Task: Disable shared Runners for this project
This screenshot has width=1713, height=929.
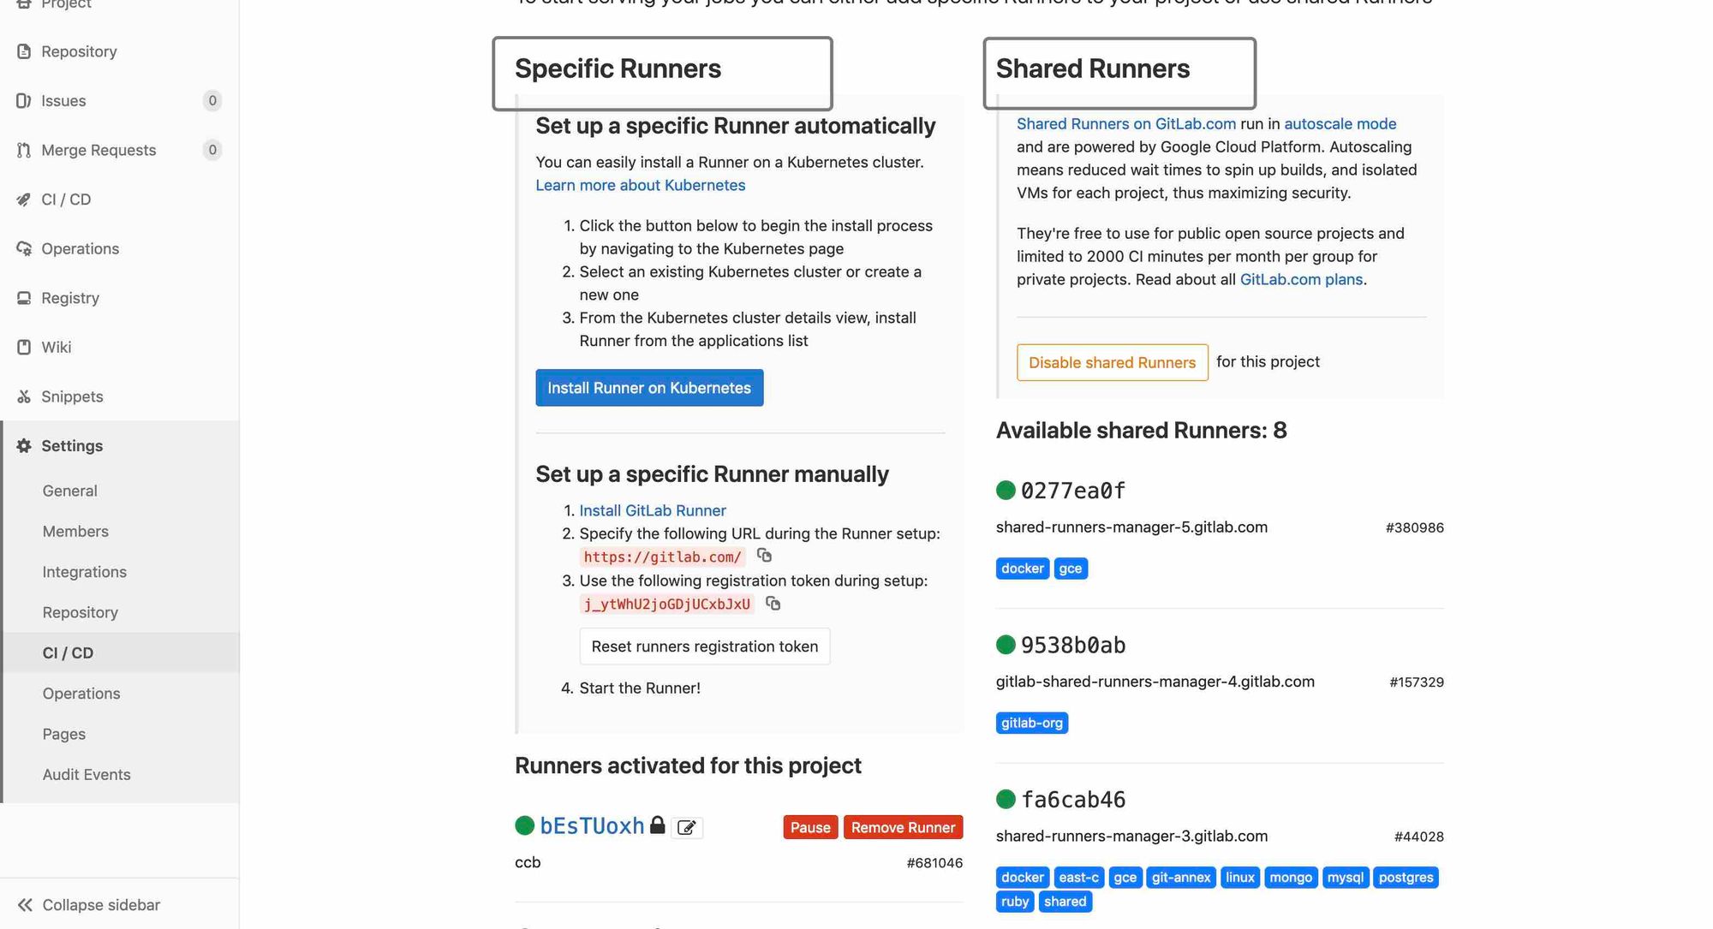Action: coord(1112,362)
